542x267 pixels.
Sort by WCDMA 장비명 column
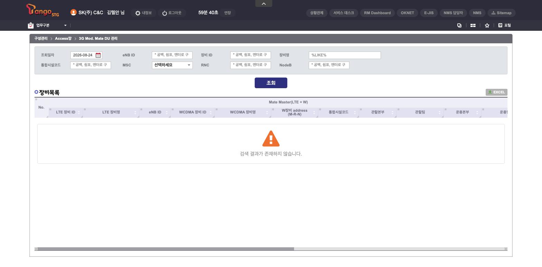243,112
